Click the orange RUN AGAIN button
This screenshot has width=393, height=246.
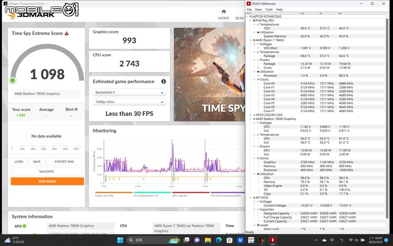pyautogui.click(x=47, y=181)
